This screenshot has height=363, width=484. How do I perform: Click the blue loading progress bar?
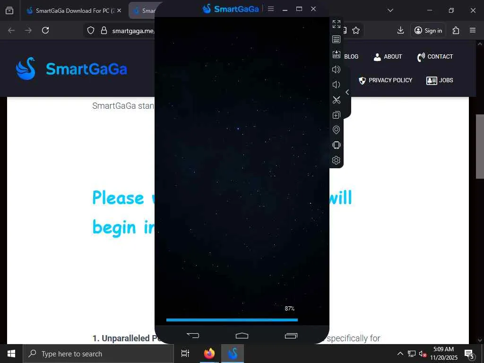(232, 320)
